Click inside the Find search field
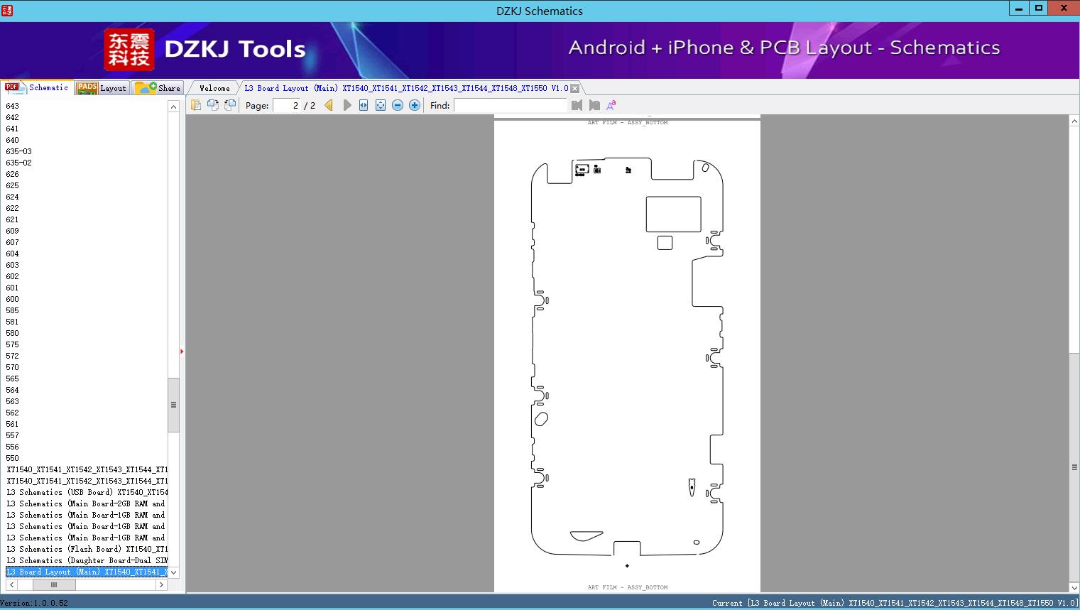 (x=511, y=104)
